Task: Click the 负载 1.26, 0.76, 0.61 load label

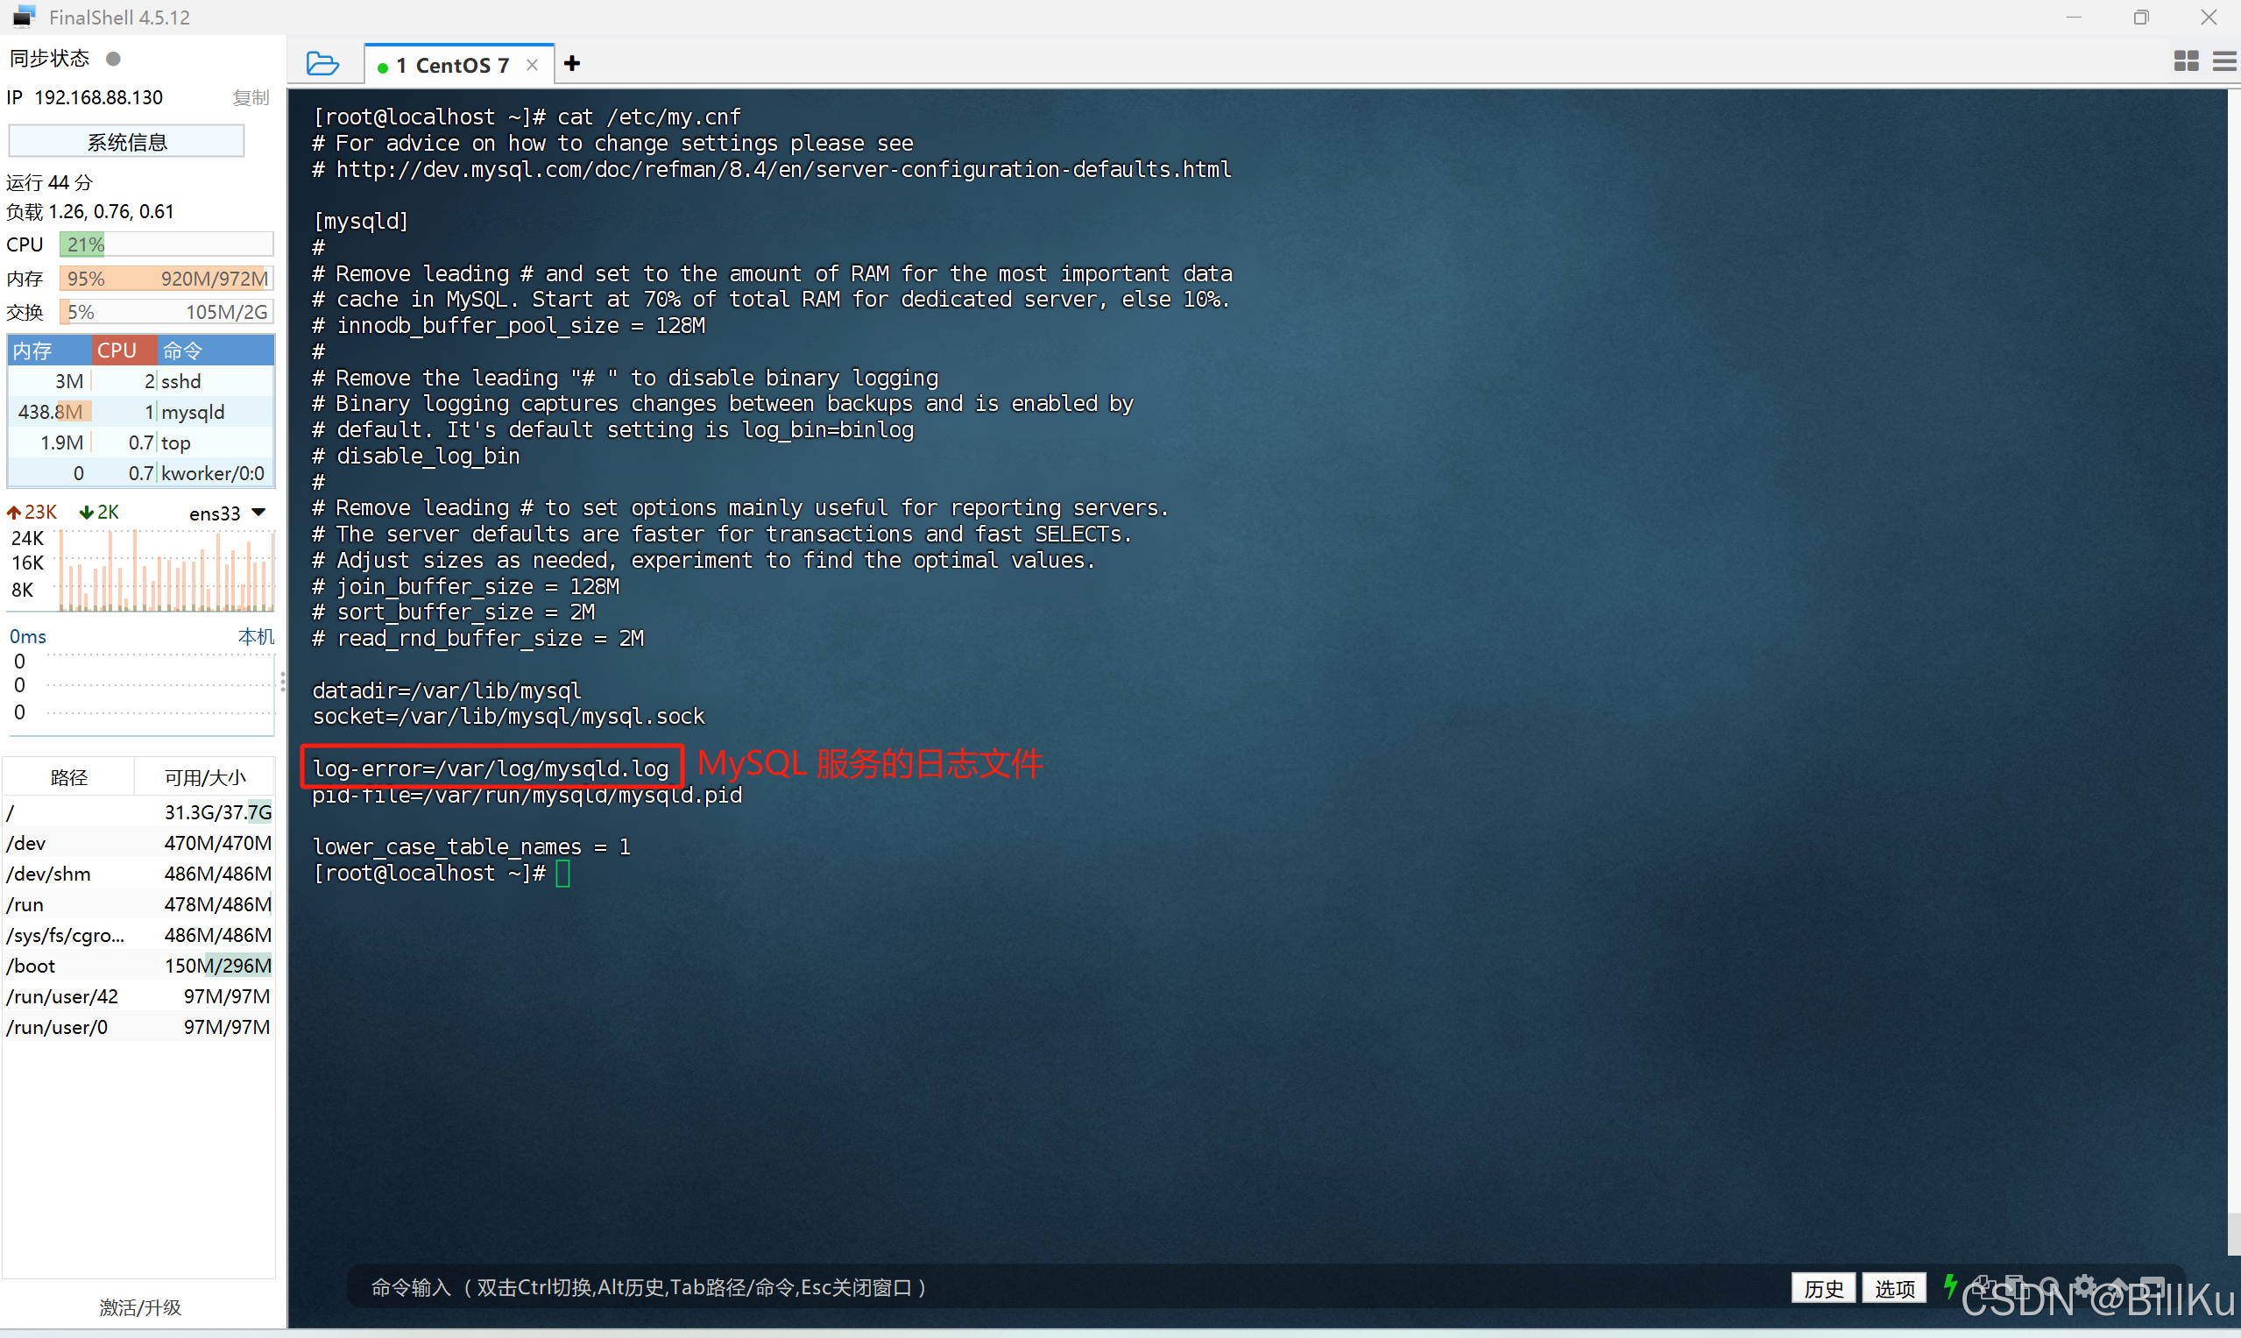Action: click(90, 212)
